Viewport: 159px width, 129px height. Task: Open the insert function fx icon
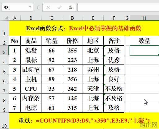tap(71, 7)
